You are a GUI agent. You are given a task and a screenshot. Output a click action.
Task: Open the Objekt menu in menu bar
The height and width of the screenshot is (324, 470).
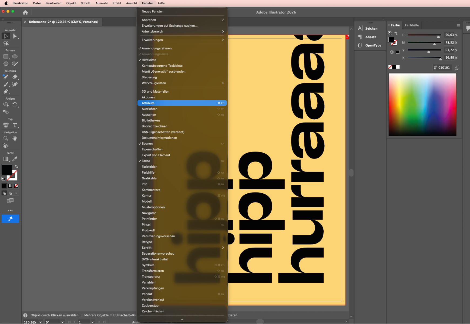(71, 3)
